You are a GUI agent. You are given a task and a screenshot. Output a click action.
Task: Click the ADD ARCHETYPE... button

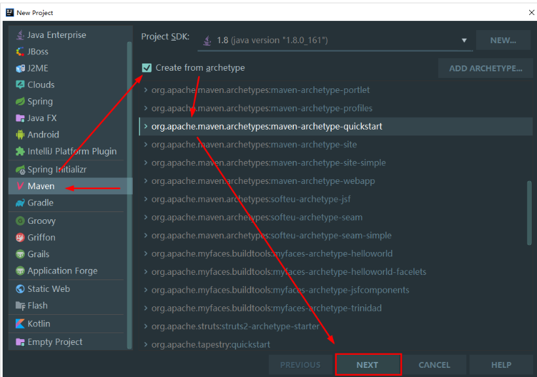pyautogui.click(x=485, y=68)
